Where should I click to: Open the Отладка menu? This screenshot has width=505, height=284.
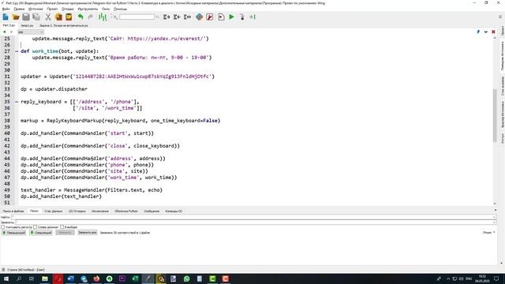tap(68, 9)
